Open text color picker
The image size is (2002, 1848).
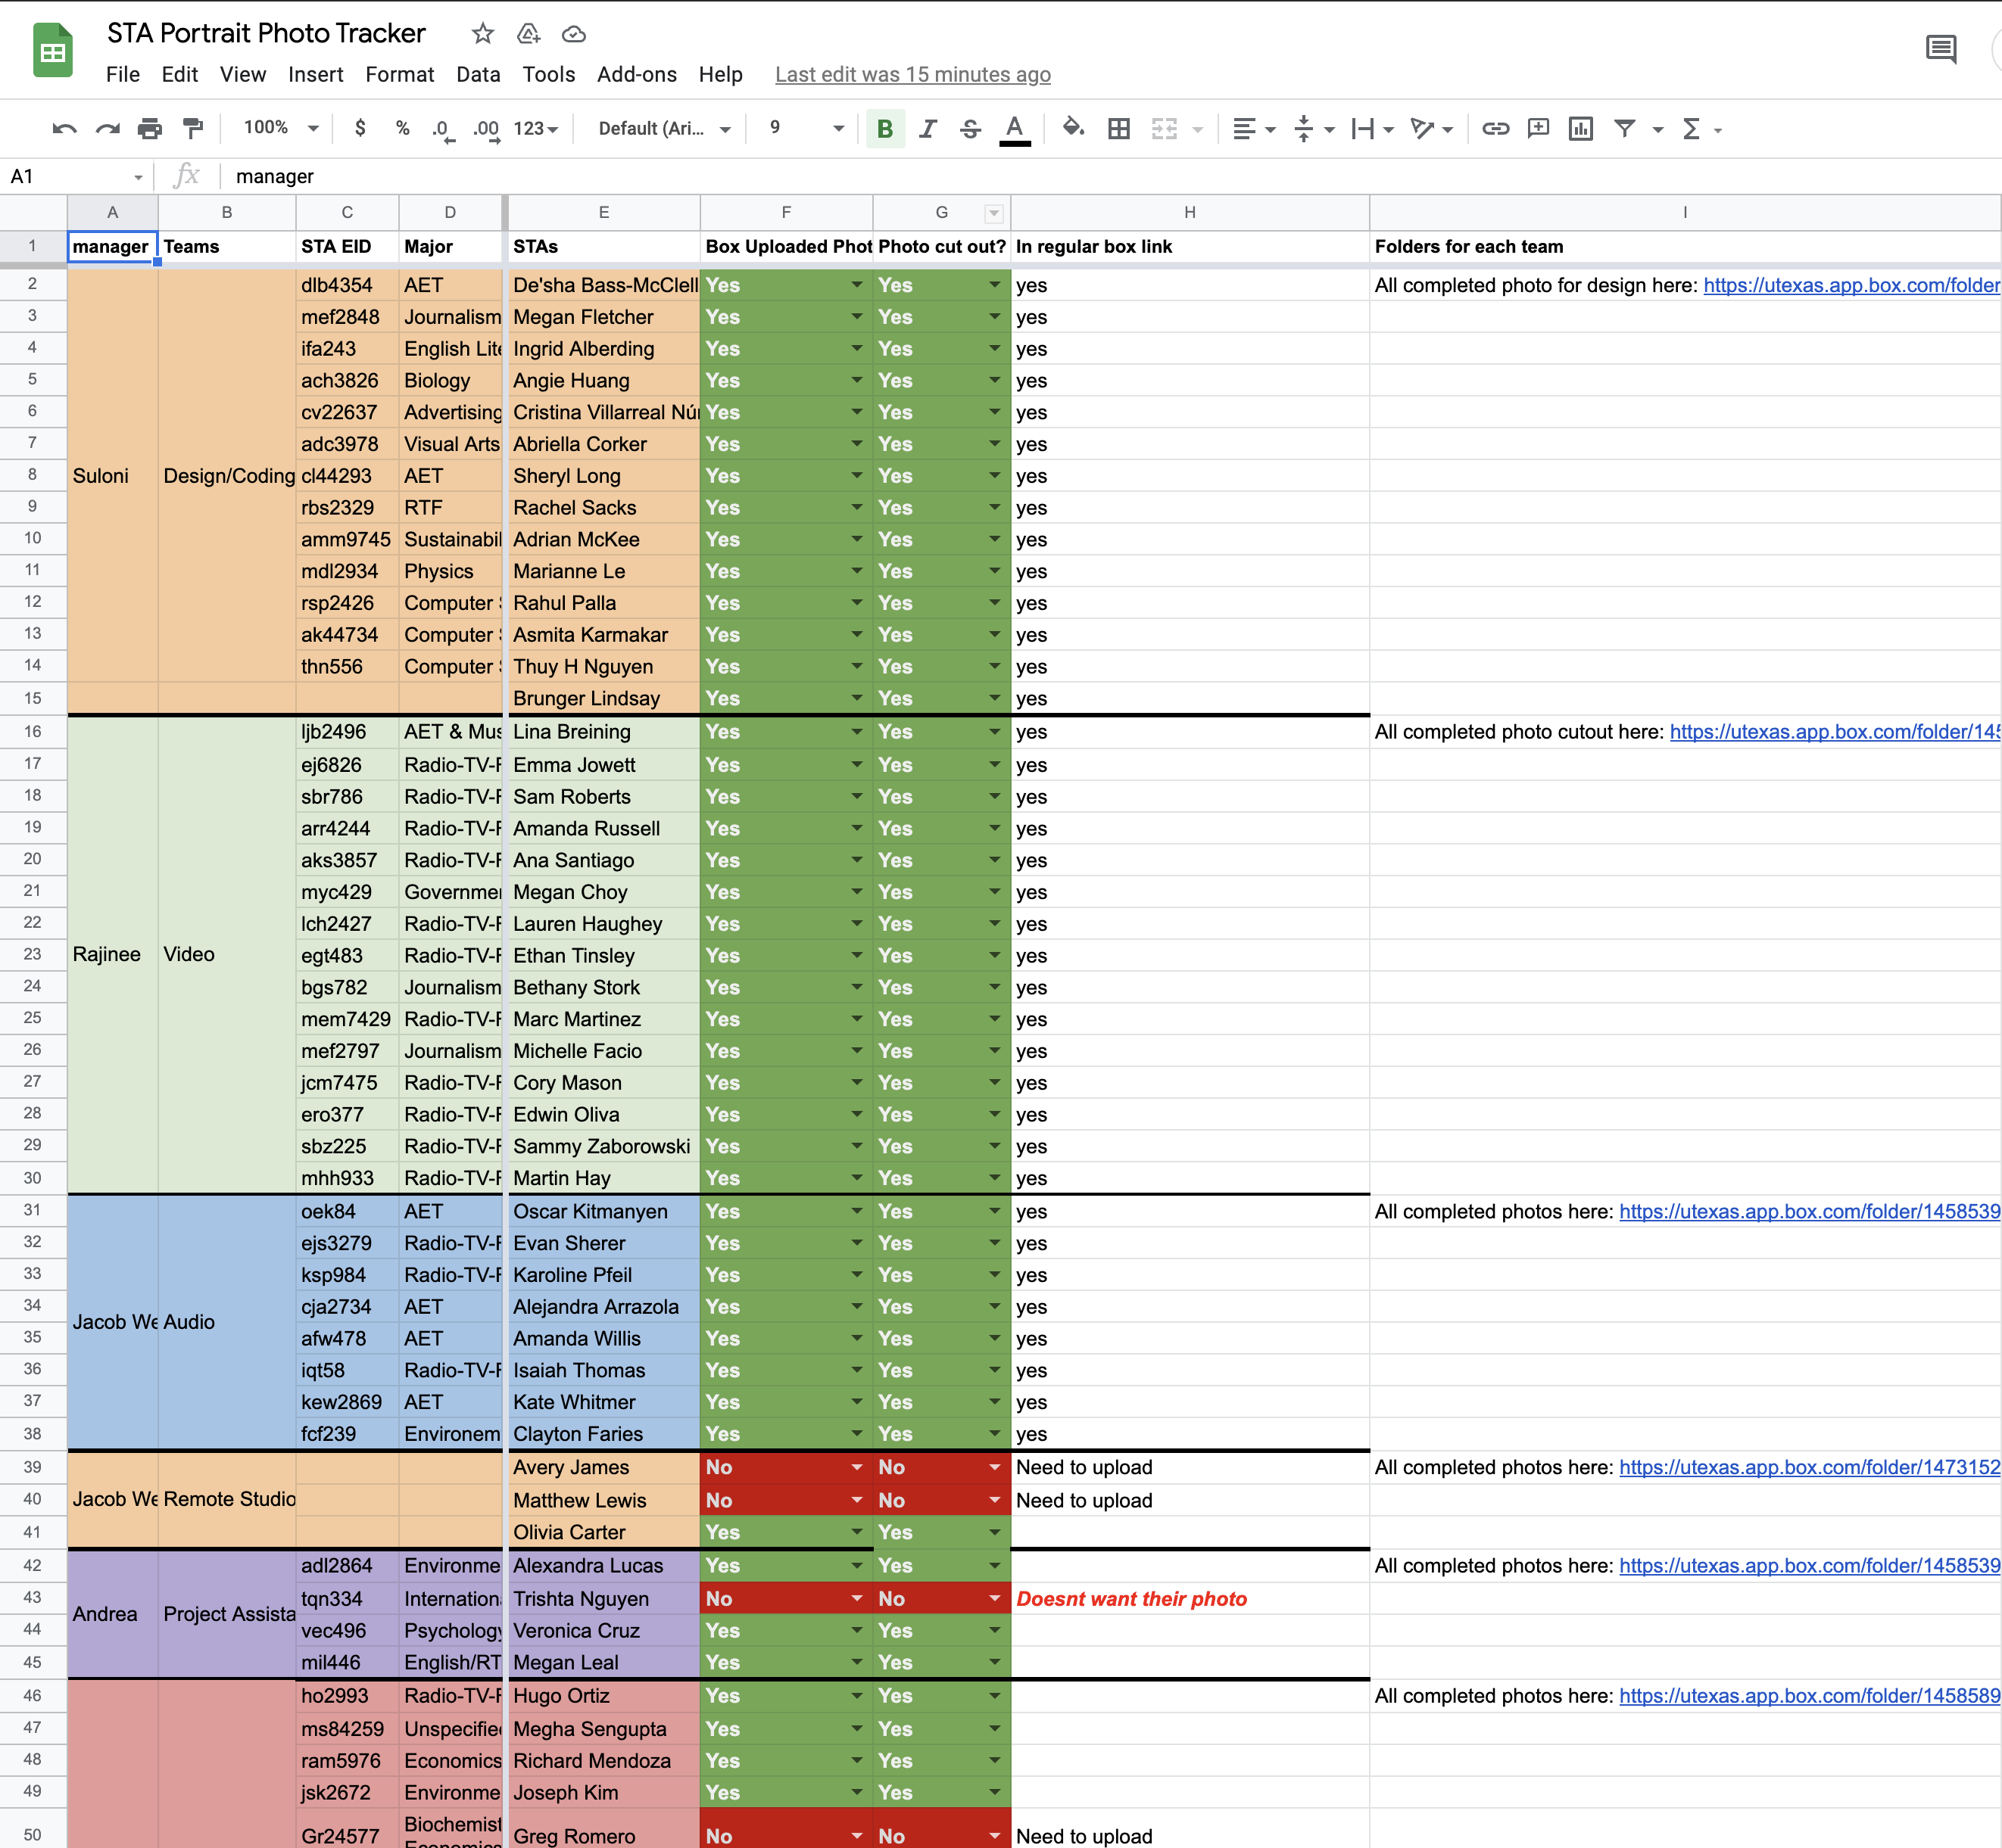click(x=1015, y=129)
